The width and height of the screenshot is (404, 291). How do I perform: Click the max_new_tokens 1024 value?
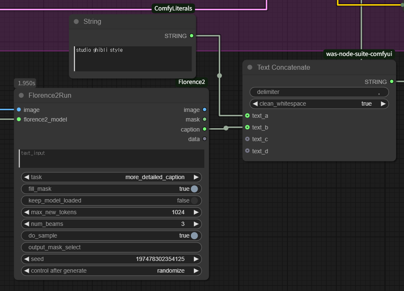[x=178, y=212]
